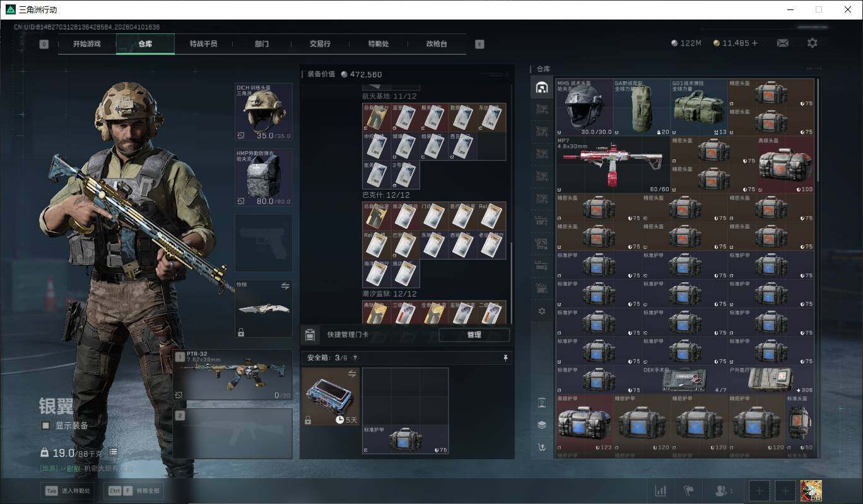Select the safe box with 5天 timer

(x=331, y=396)
